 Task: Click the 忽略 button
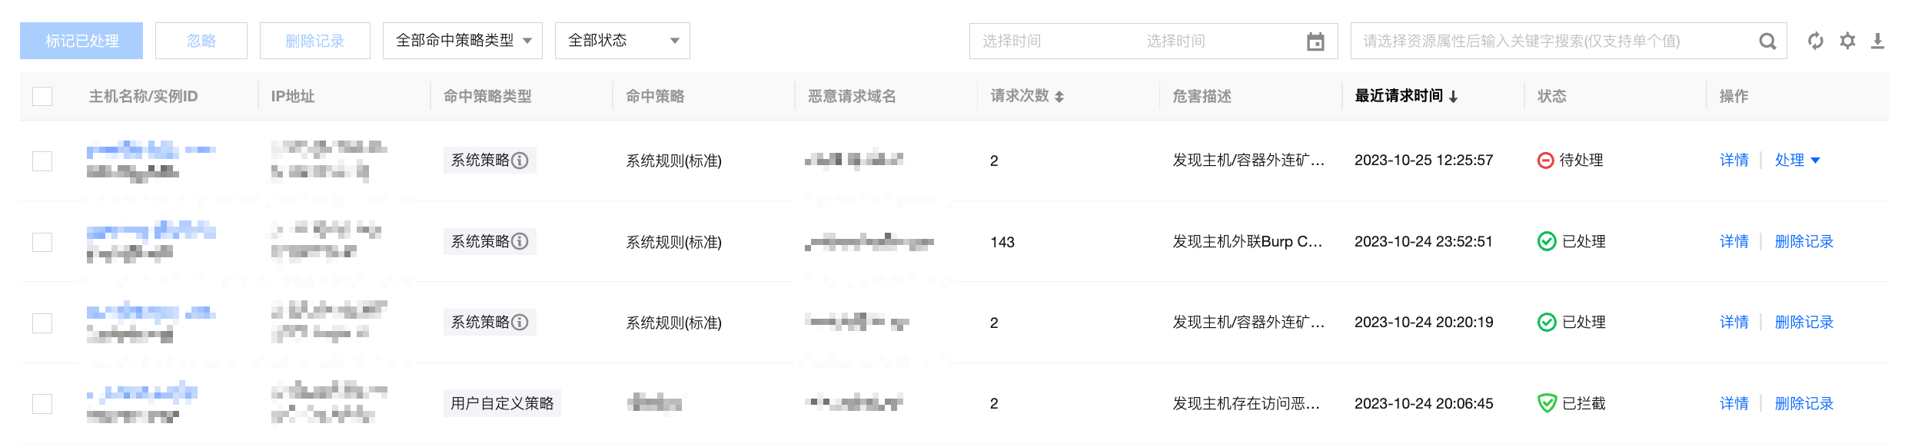pos(201,41)
